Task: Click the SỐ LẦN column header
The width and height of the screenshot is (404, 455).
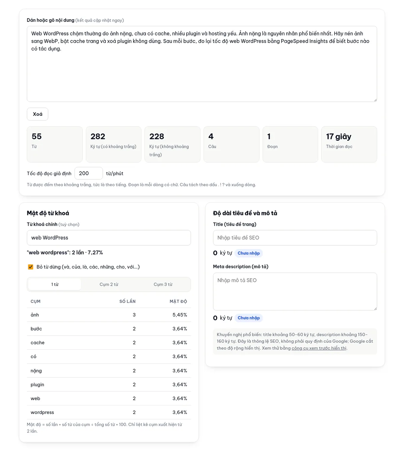Action: pos(127,301)
